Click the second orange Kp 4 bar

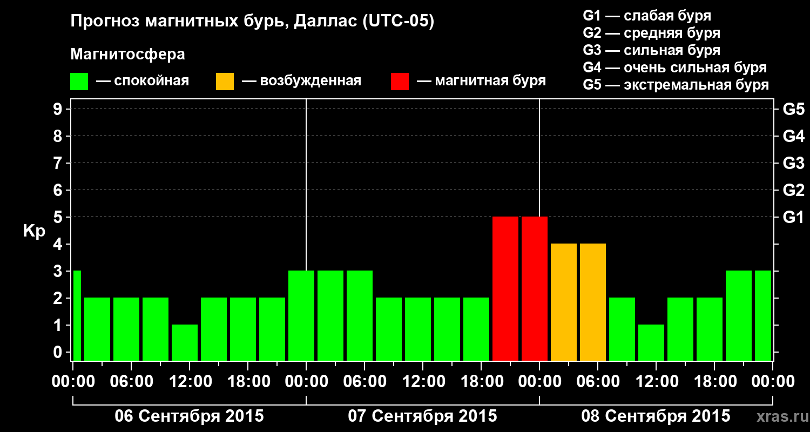pyautogui.click(x=593, y=302)
